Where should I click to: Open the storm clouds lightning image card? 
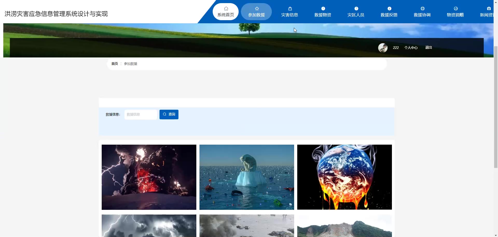(149, 226)
